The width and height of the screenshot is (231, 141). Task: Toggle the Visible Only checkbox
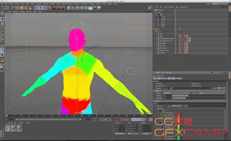point(202,83)
